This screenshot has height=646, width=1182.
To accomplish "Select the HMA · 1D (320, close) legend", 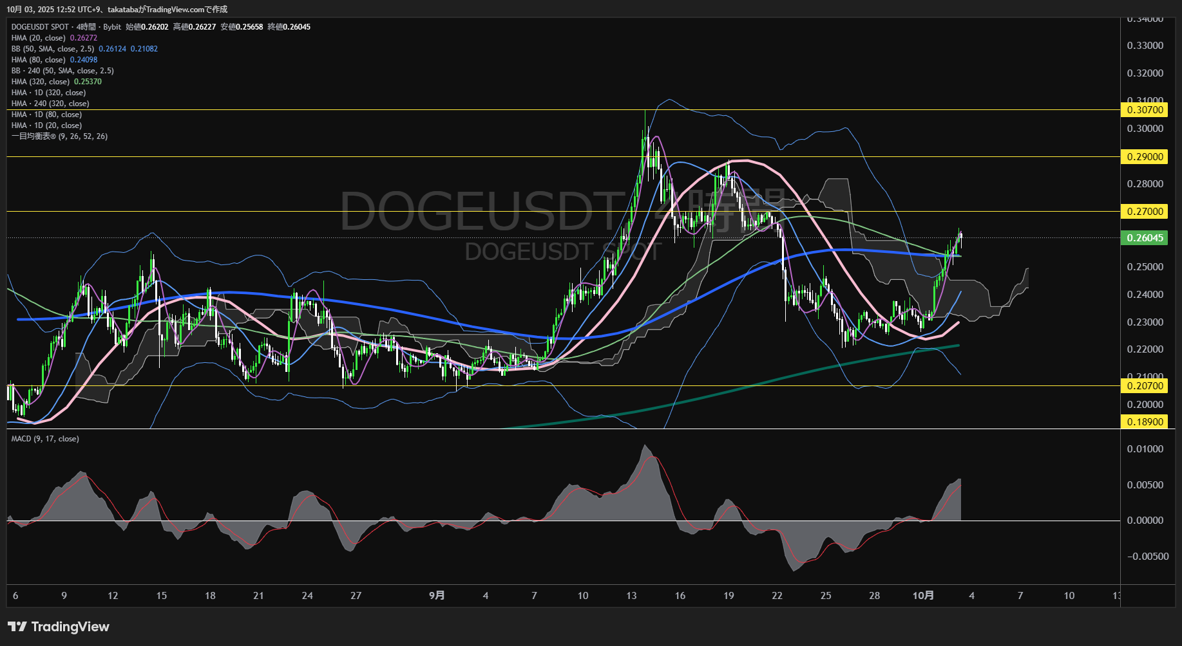I will tap(48, 93).
